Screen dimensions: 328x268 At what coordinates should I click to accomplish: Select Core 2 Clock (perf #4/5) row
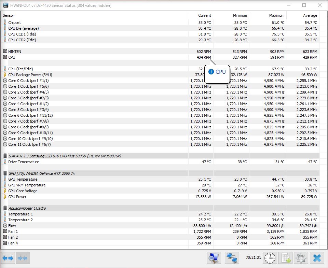pos(160,92)
